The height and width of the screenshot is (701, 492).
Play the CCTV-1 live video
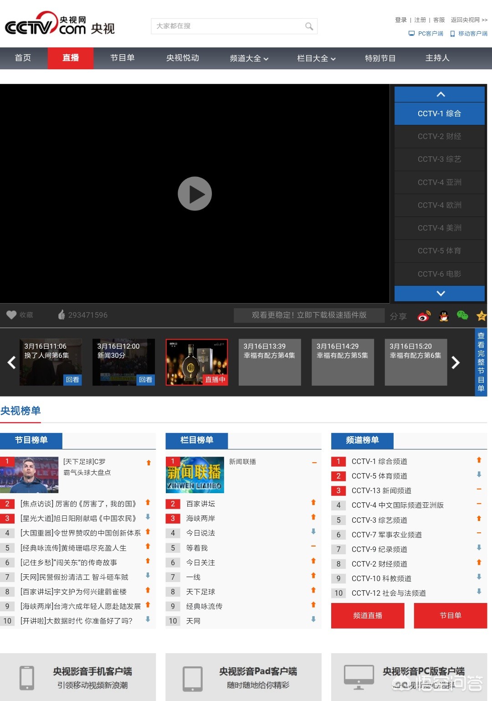point(195,194)
